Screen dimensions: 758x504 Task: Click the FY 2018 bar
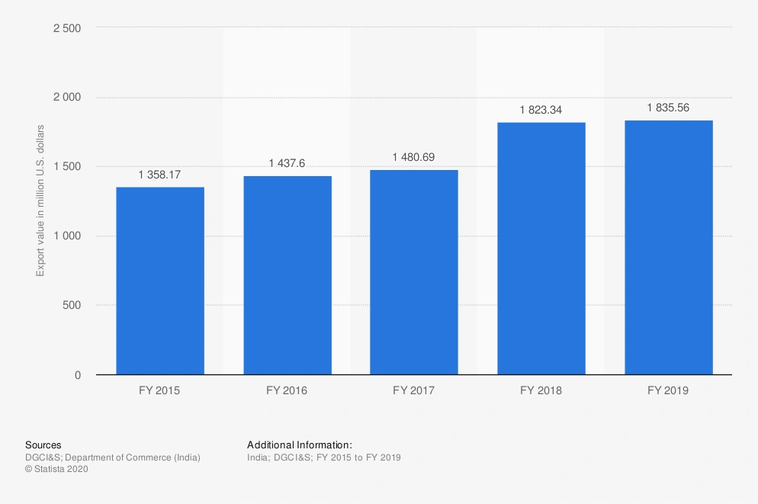point(541,249)
